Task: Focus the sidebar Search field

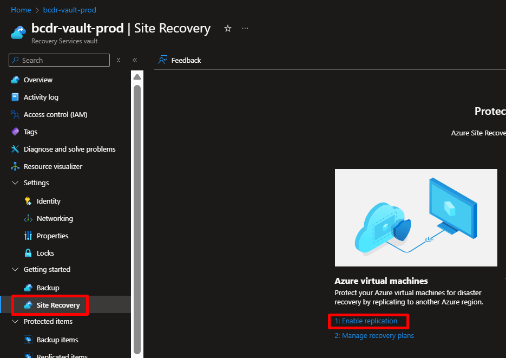Action: [x=64, y=60]
